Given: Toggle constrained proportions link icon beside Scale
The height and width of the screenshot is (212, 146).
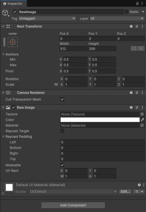Looking at the screenshot, I should point(56,84).
